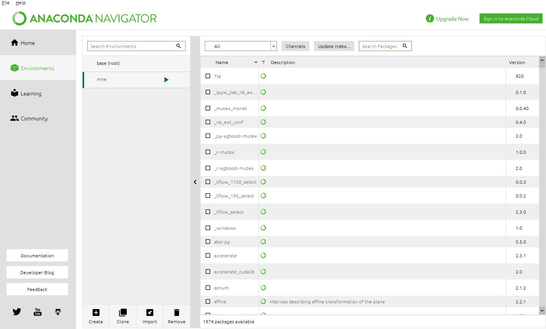Image resolution: width=546 pixels, height=329 pixels.
Task: Collapse the environments panel with left chevron
Action: (195, 182)
